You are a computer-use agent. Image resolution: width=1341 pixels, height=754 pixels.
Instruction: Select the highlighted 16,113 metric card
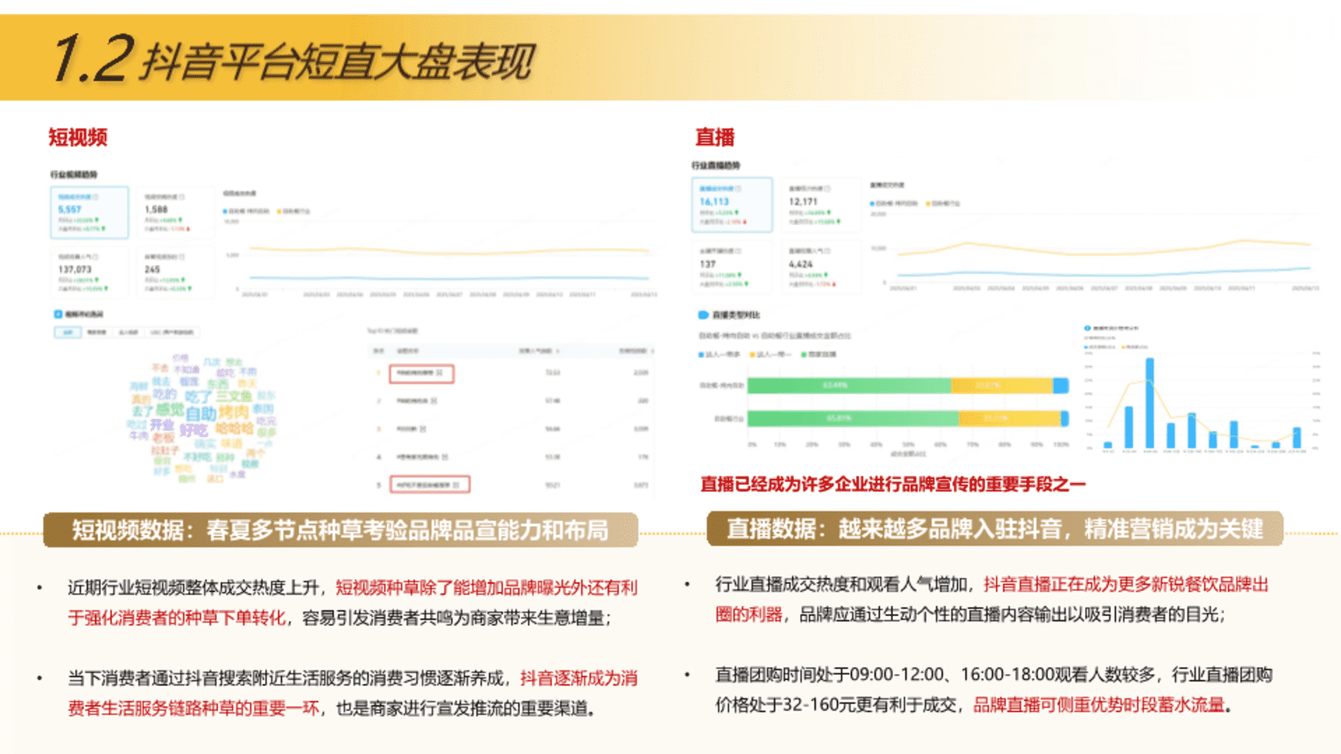click(x=732, y=205)
